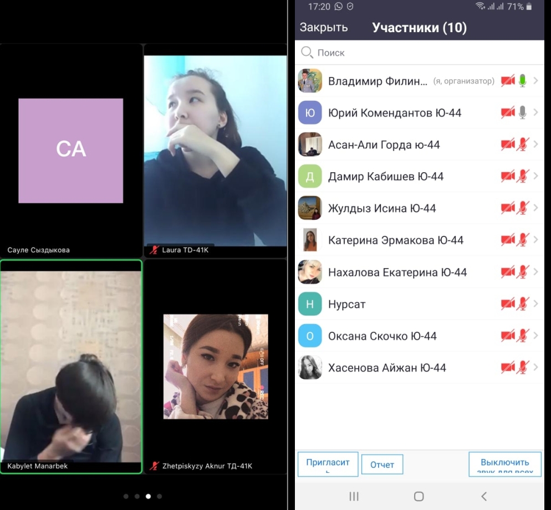This screenshot has height=510, width=551.
Task: Toggle Юрий Комендантов's microphone icon
Action: click(522, 112)
